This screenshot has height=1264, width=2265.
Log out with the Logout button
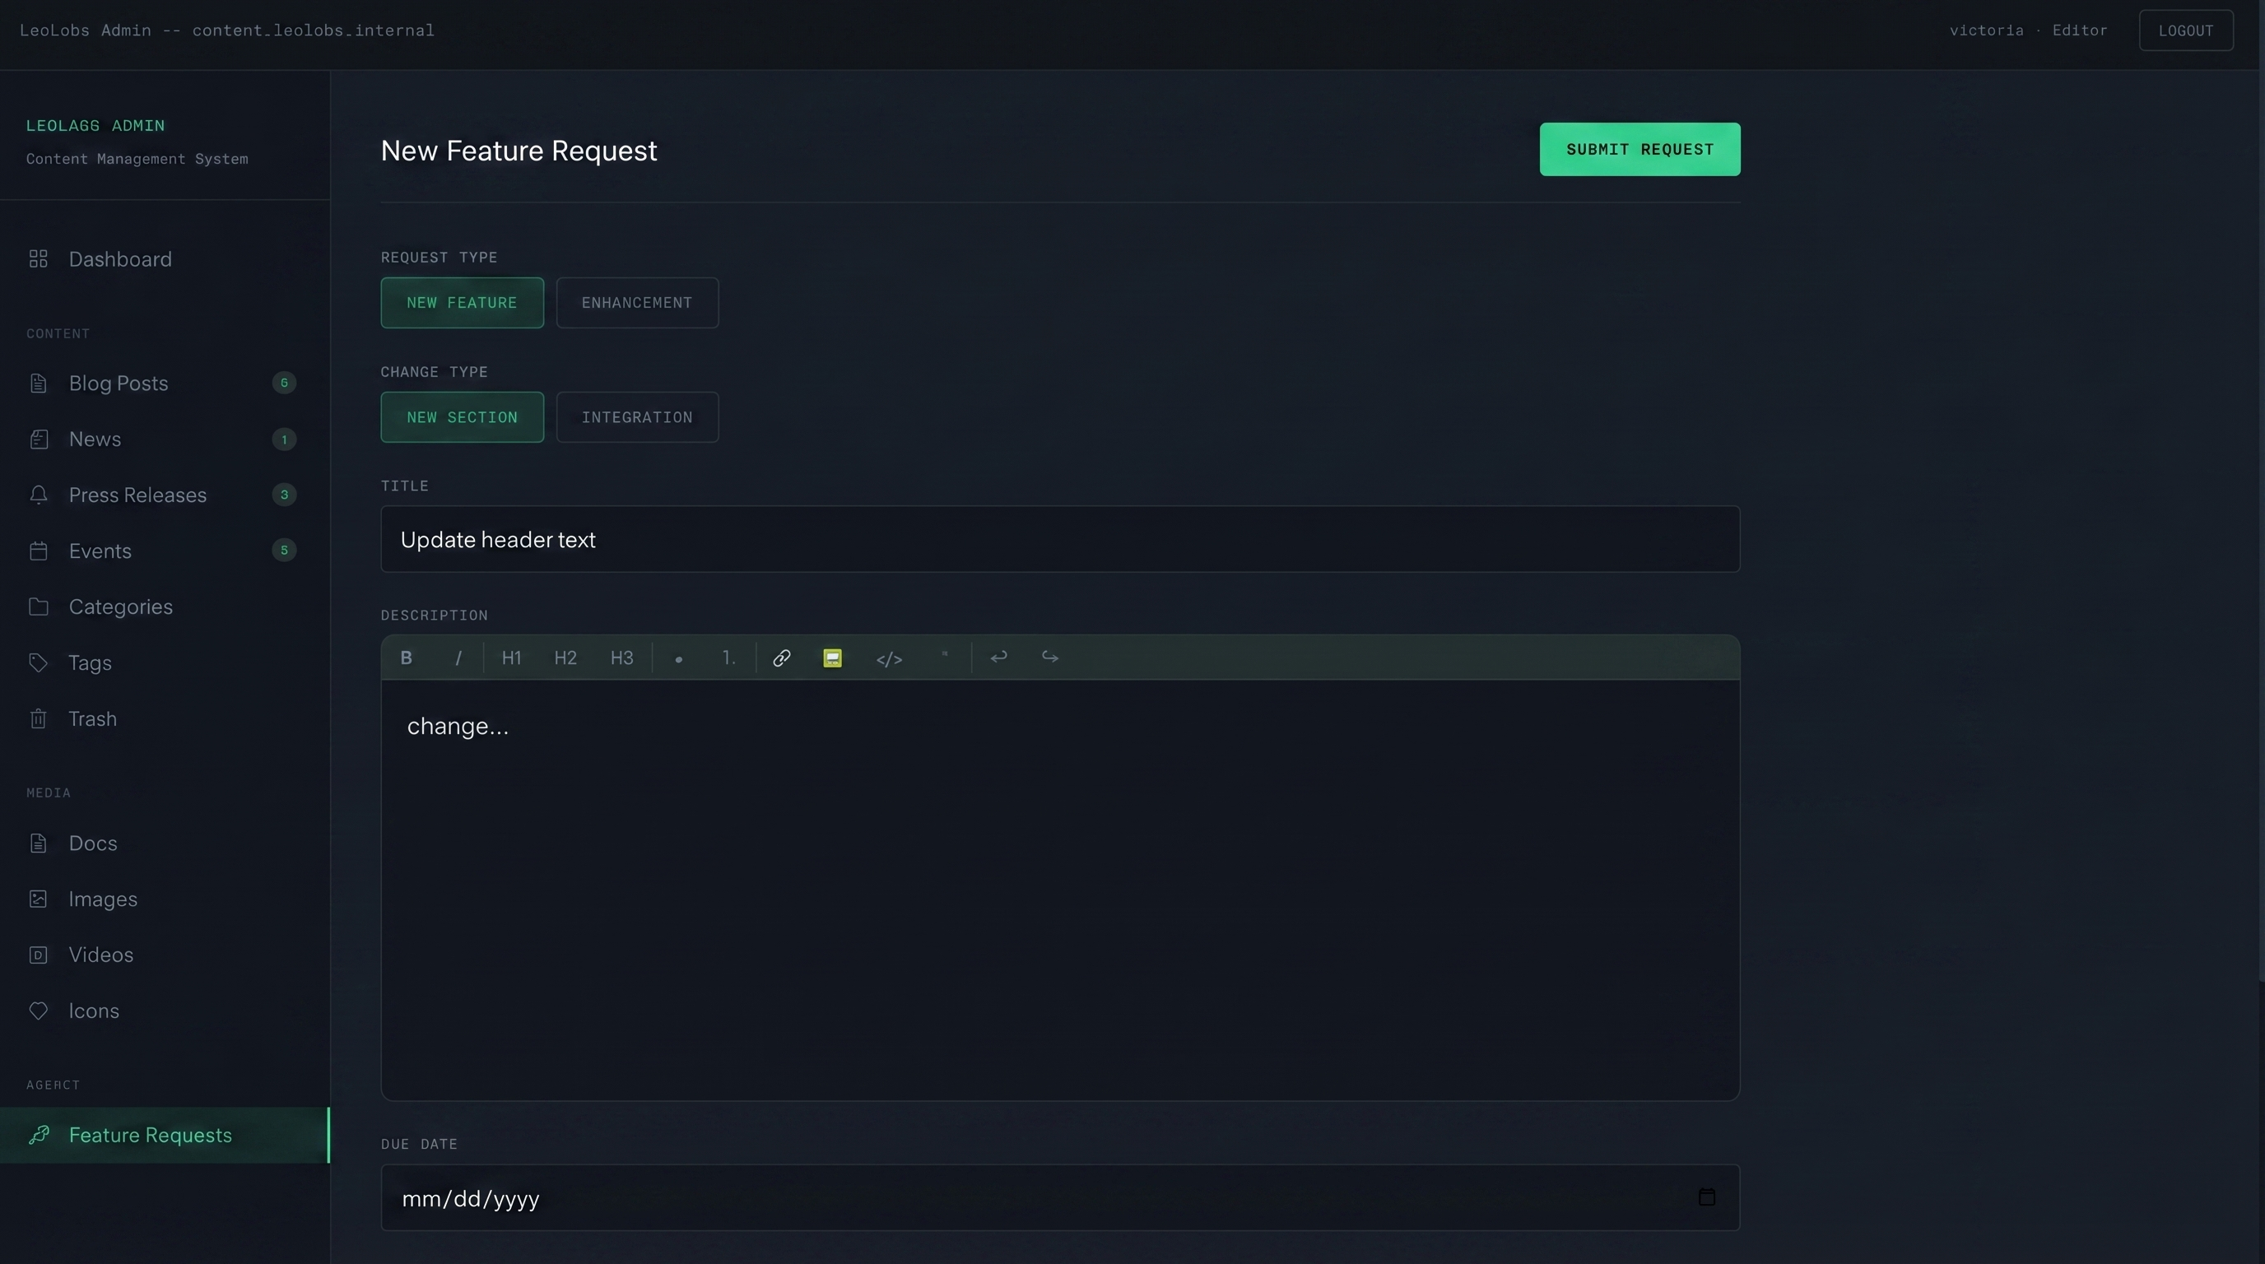click(x=2186, y=30)
